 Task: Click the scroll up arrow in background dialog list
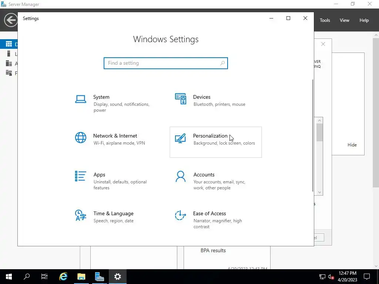(x=319, y=120)
